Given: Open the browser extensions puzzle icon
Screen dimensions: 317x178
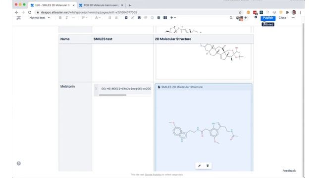Looking at the screenshot, I should click(287, 12).
